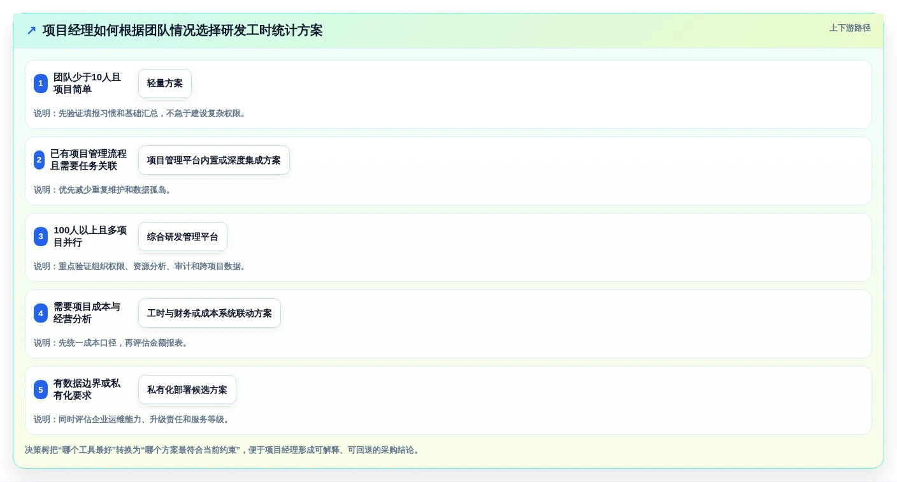Select 工时与财务或成本系统联动方案 chip
Screen dimensions: 897x482
[210, 313]
